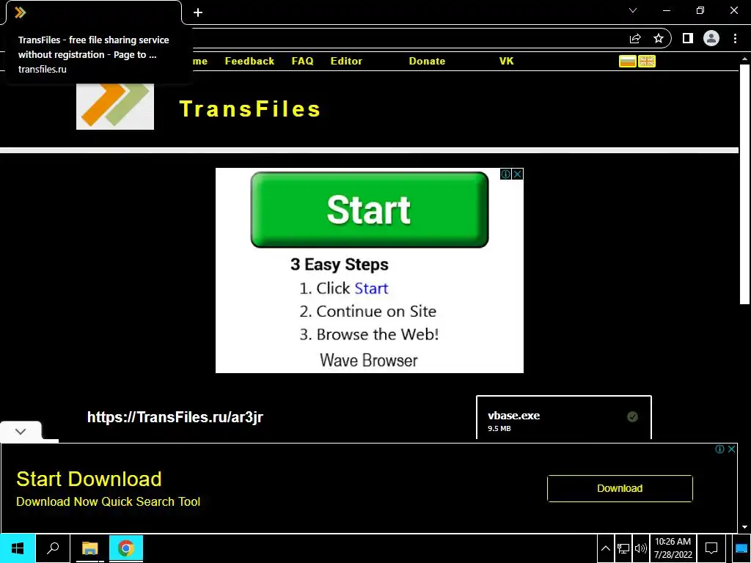Click the TransFiles arrow logo image

click(x=115, y=106)
